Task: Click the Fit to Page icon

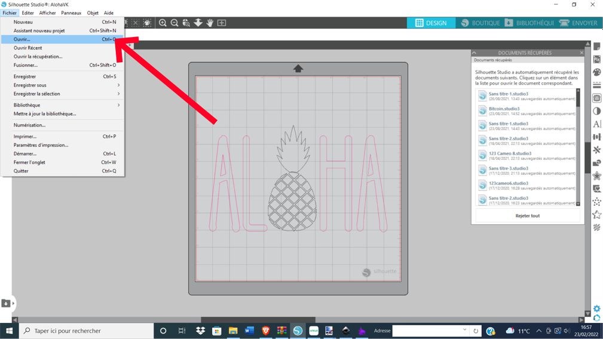Action: (x=222, y=23)
